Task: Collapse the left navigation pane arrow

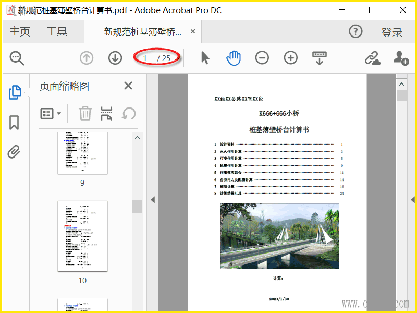Action: click(x=153, y=200)
